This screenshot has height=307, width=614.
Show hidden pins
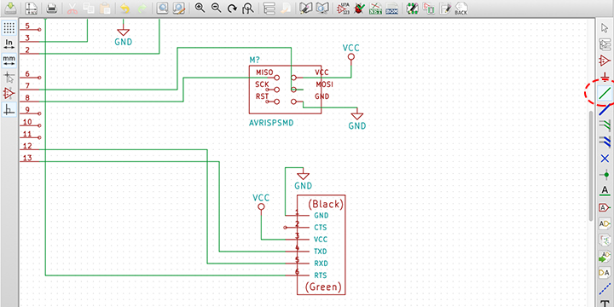pyautogui.click(x=9, y=94)
